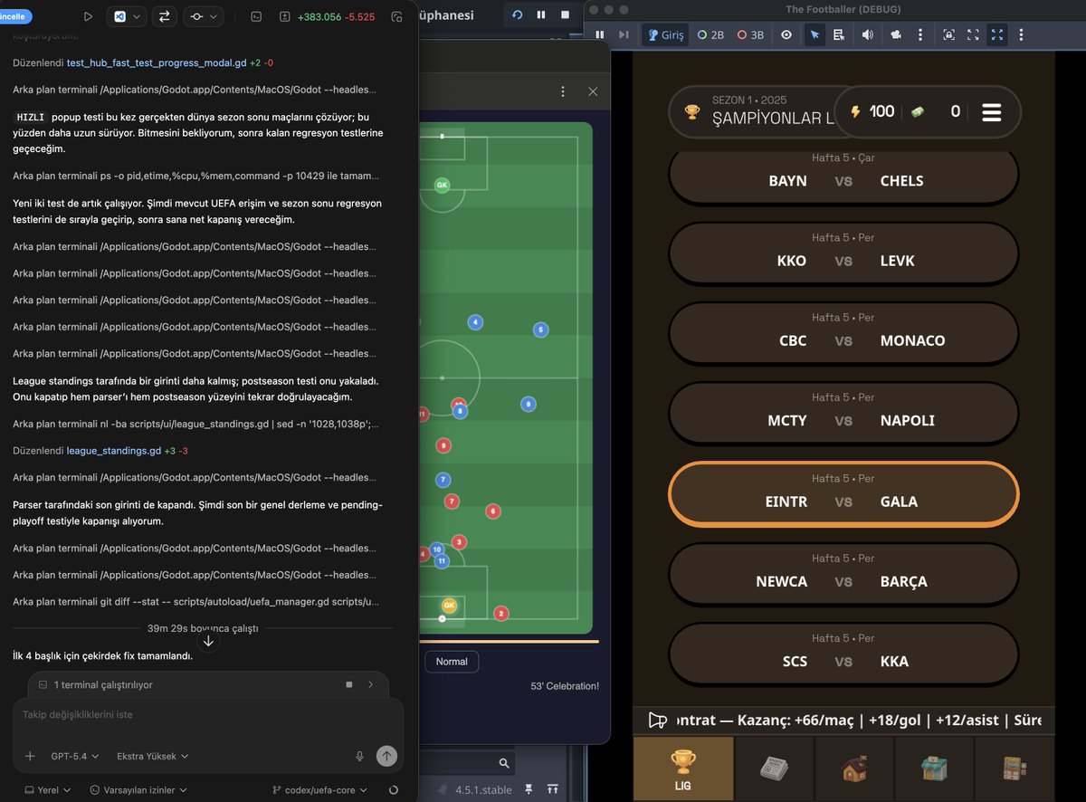
Task: Mute the game audio speaker icon
Action: [867, 34]
